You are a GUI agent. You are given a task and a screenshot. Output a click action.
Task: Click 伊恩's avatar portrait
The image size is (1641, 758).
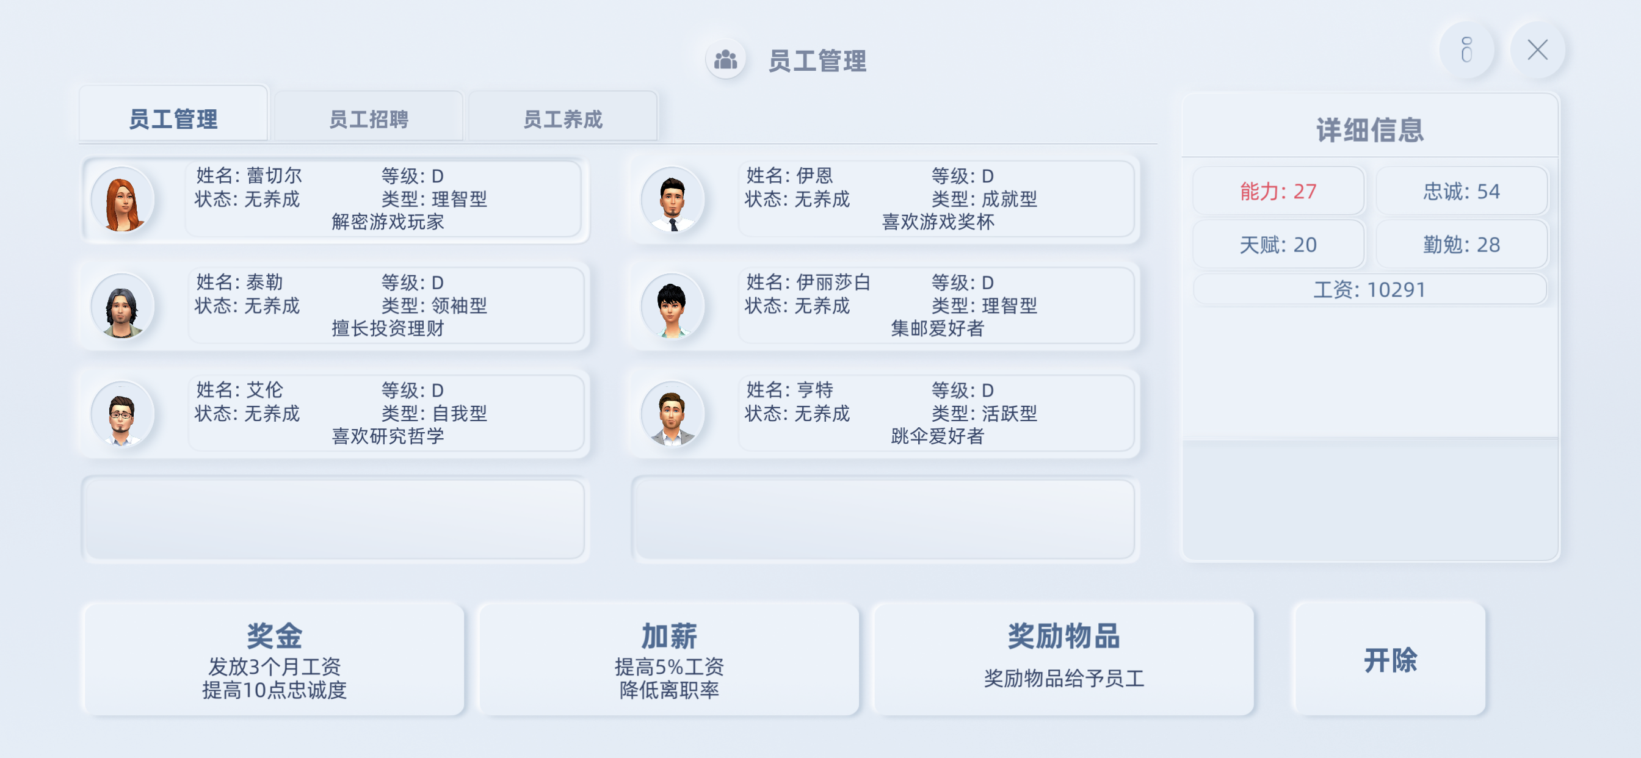click(x=672, y=200)
